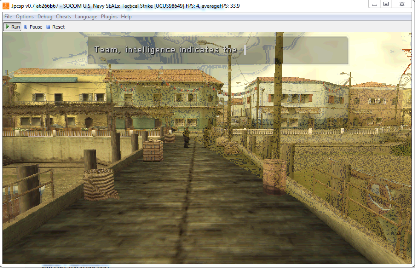Close the Jpcsp window

[x=402, y=4]
